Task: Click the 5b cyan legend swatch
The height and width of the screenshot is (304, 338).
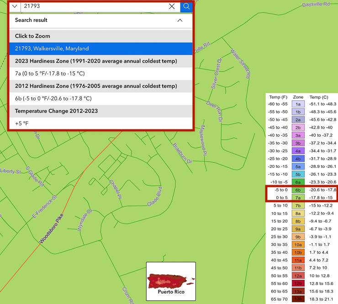Action: [x=298, y=174]
